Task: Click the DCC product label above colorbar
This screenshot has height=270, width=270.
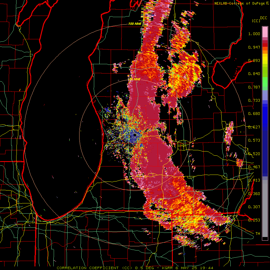Action: [x=264, y=18]
